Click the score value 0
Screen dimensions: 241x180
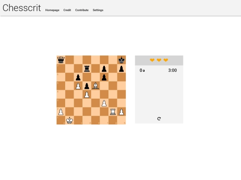tap(141, 70)
